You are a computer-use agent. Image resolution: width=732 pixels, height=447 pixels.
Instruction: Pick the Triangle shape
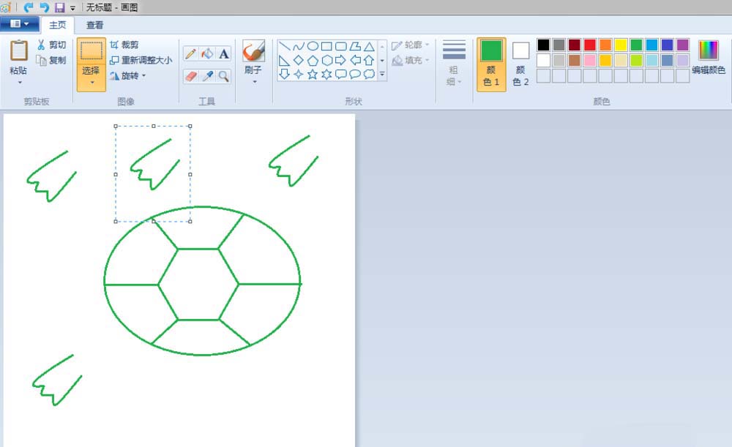(x=369, y=46)
